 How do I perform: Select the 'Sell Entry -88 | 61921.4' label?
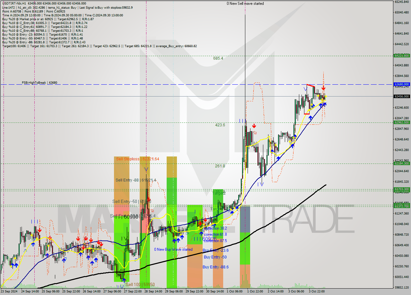click(x=136, y=180)
